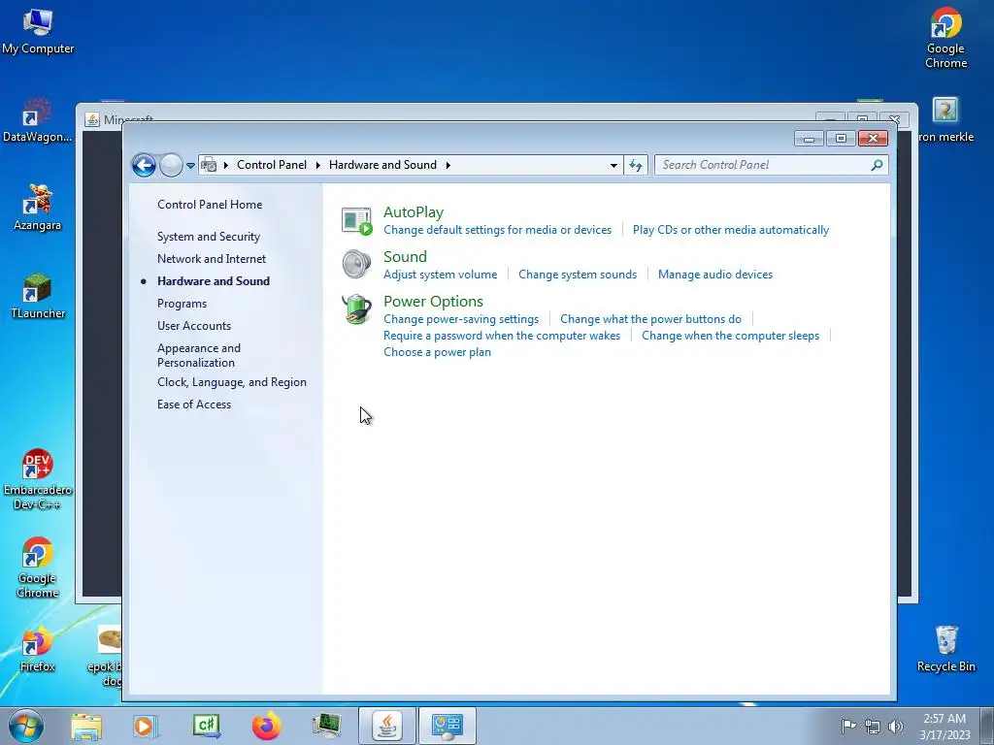Click Require a password when the computer wakes
The width and height of the screenshot is (994, 745).
click(502, 336)
